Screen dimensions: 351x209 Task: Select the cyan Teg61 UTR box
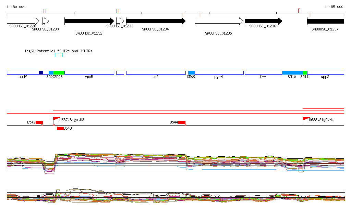59,55
